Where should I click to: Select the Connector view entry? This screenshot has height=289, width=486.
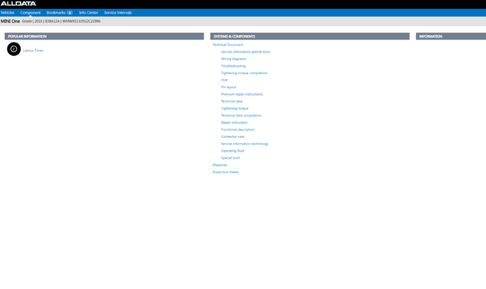pyautogui.click(x=232, y=137)
